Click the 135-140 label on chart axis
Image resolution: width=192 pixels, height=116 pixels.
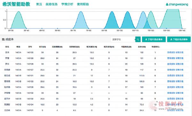coord(182,31)
